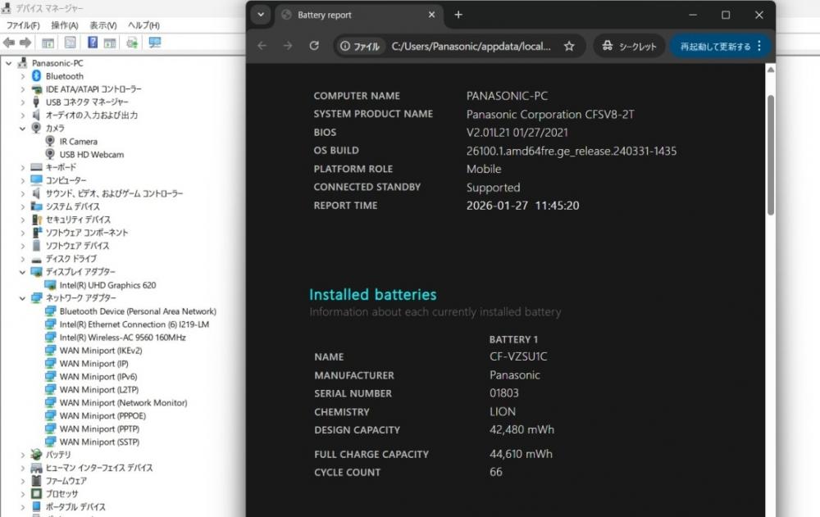This screenshot has width=820, height=517.
Task: Click the cycle count value 66
Action: (x=496, y=471)
